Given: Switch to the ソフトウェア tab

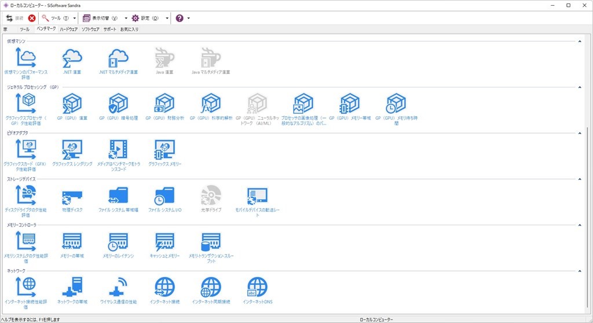Looking at the screenshot, I should click(90, 29).
